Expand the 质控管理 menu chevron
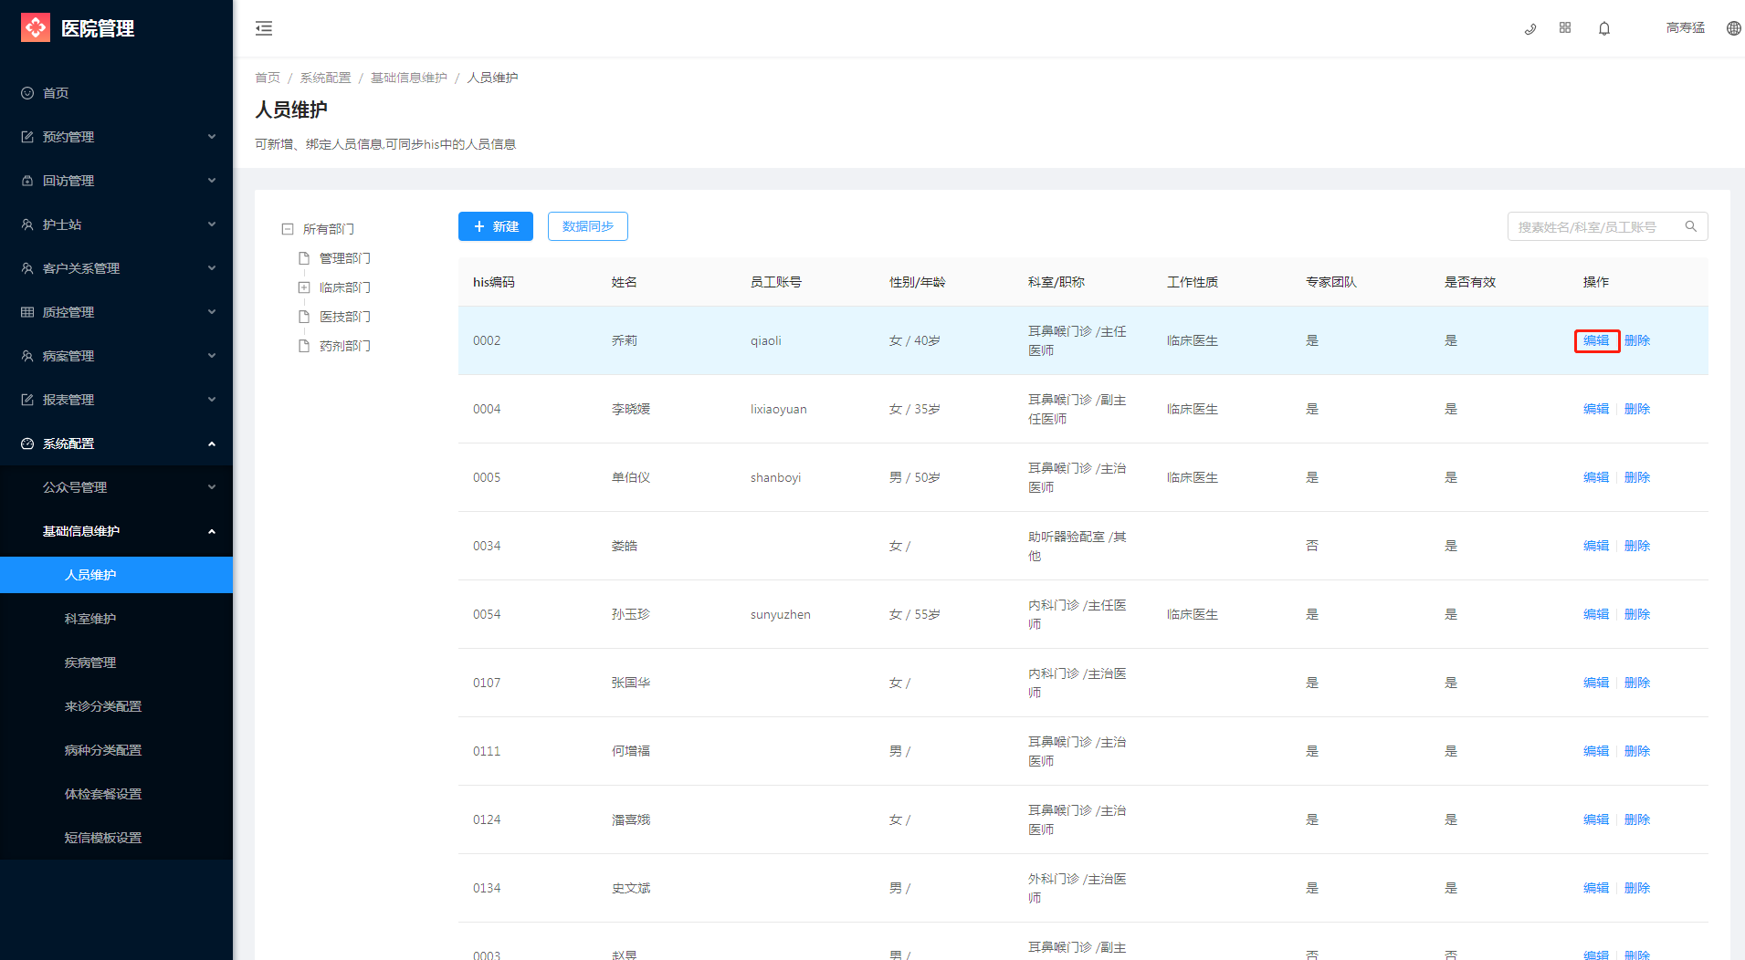 tap(212, 312)
